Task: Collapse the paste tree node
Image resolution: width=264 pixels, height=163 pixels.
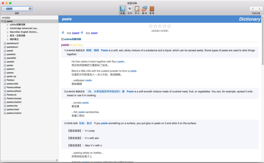Action: click(2, 21)
